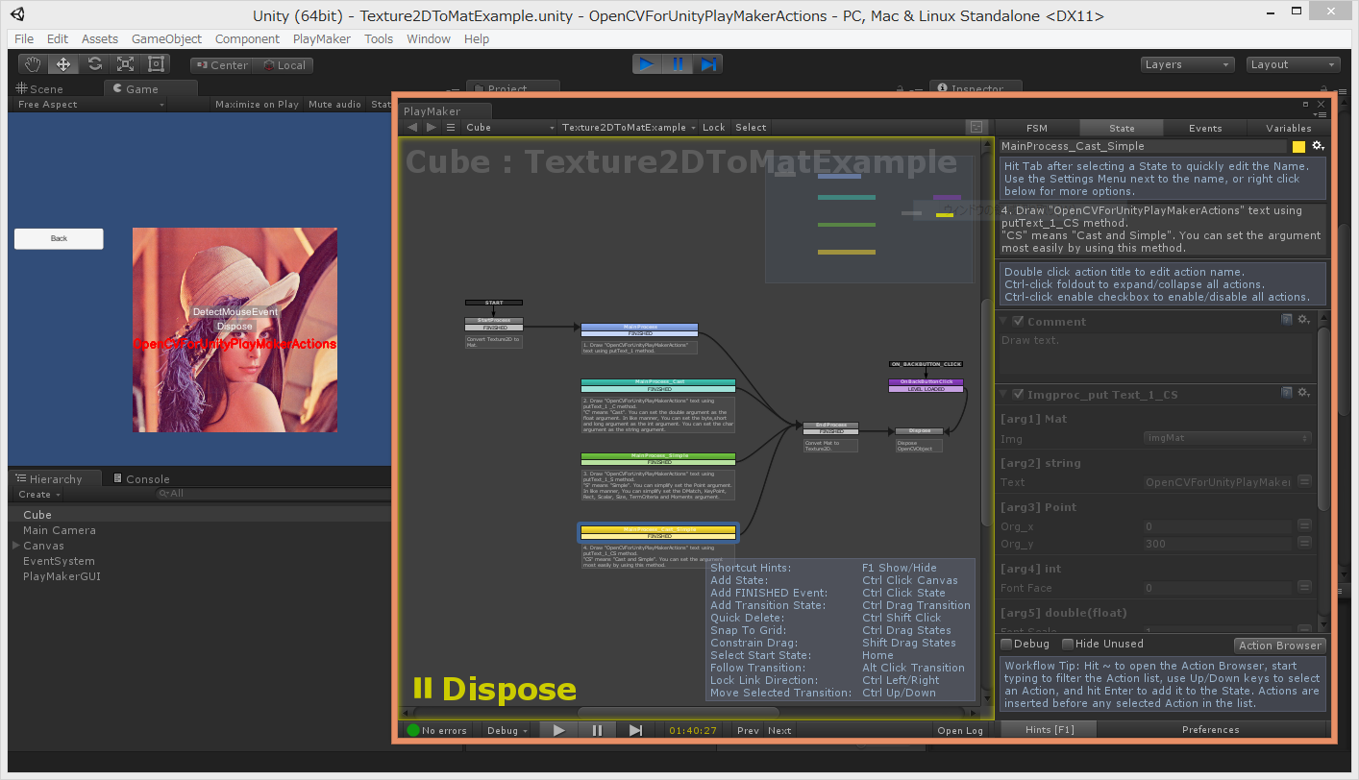The width and height of the screenshot is (1359, 780).
Task: Open the Texture2DToMatExample FSM dropdown
Action: [629, 127]
